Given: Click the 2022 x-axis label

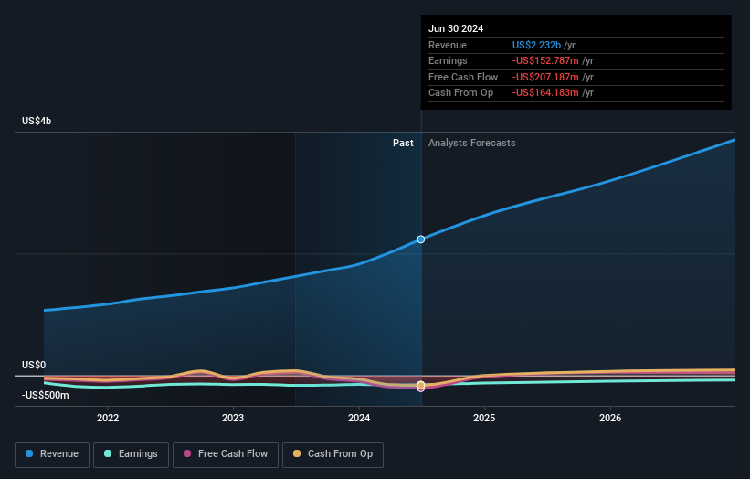Looking at the screenshot, I should (x=108, y=419).
